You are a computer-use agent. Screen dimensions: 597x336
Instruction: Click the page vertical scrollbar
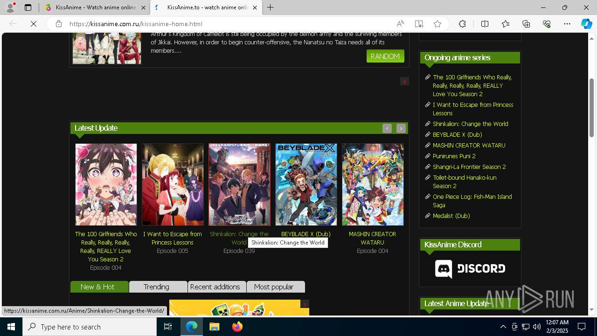pos(591,107)
